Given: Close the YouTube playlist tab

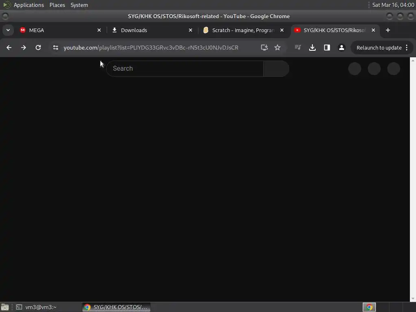Looking at the screenshot, I should (373, 30).
